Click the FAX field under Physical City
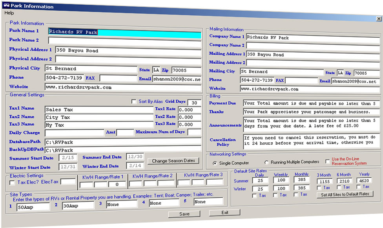Screen dimensions: 383x228 coord(119,78)
